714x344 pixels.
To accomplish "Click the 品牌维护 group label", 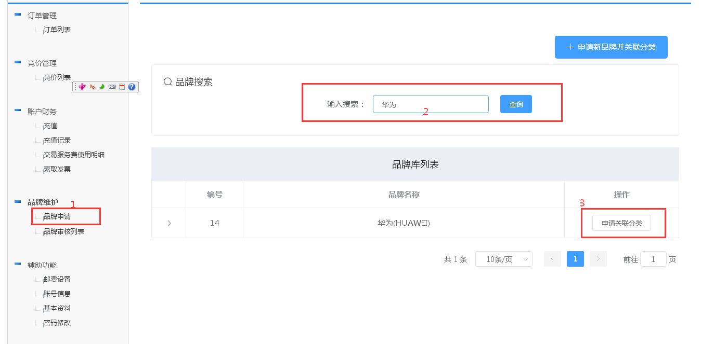I will click(43, 202).
